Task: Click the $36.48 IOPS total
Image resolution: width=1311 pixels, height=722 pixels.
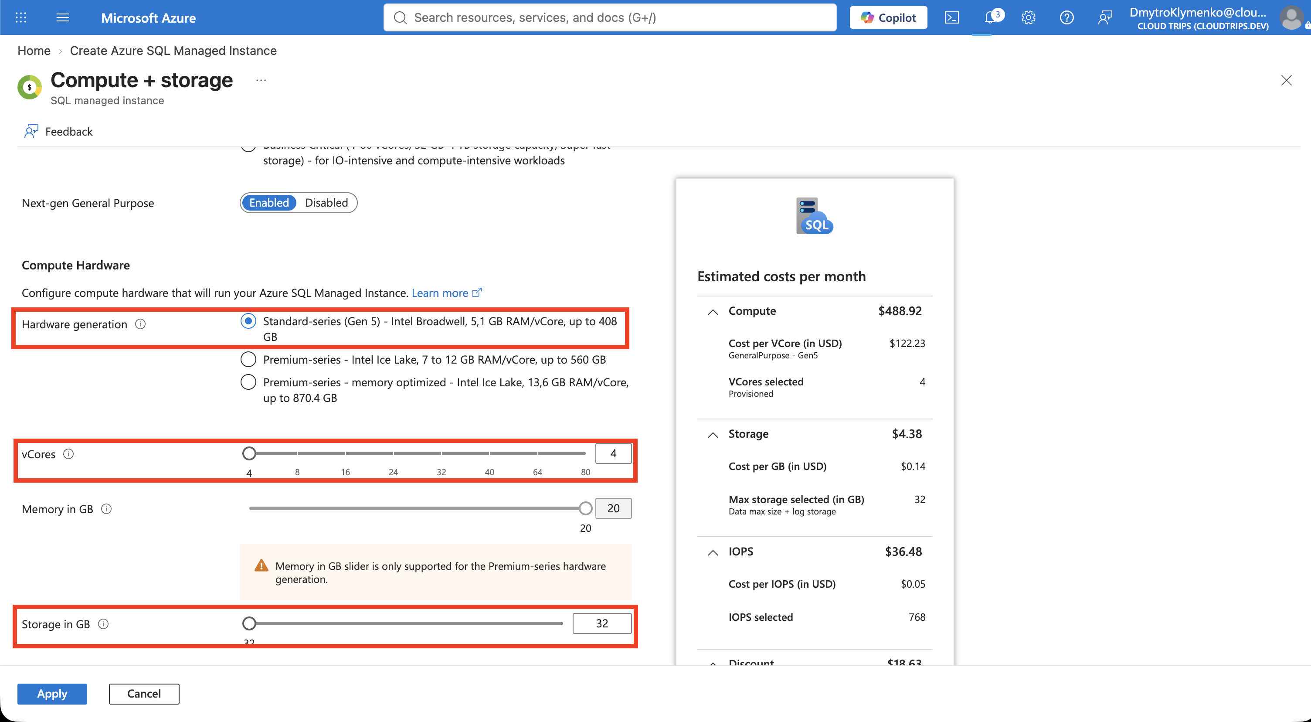Action: pyautogui.click(x=903, y=552)
